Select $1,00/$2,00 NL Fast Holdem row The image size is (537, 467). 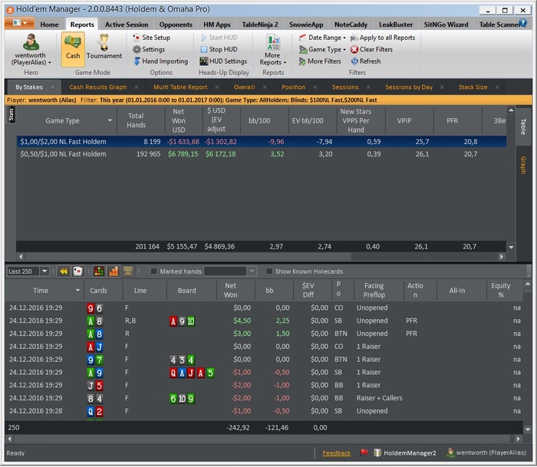(262, 142)
